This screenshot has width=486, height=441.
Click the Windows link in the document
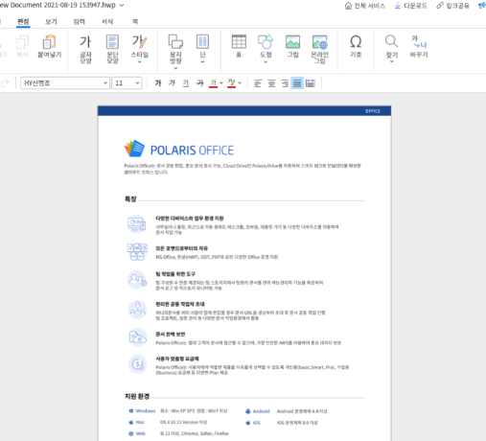coord(146,411)
